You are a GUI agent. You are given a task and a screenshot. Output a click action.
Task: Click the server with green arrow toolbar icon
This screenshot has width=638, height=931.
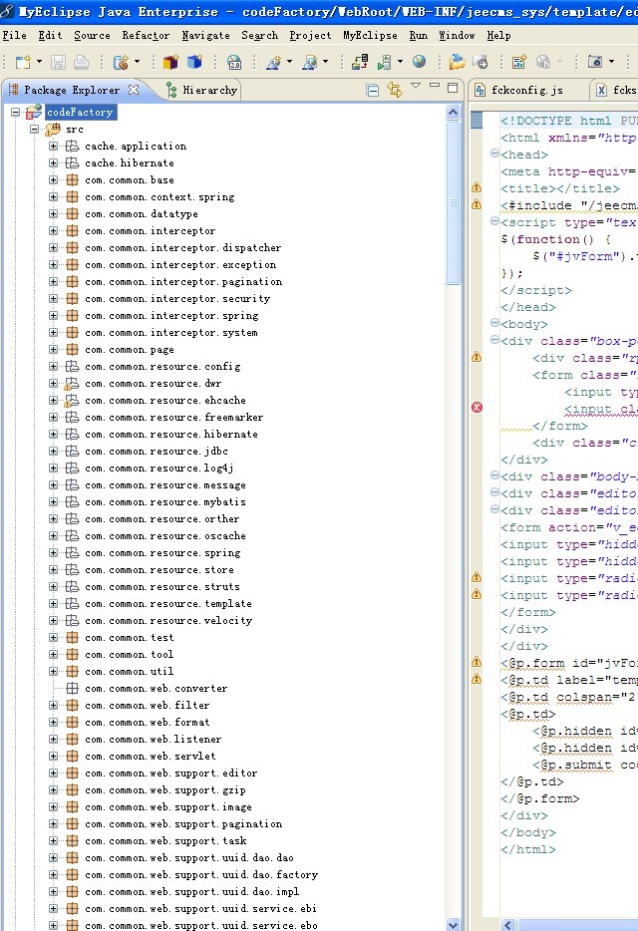pos(385,62)
